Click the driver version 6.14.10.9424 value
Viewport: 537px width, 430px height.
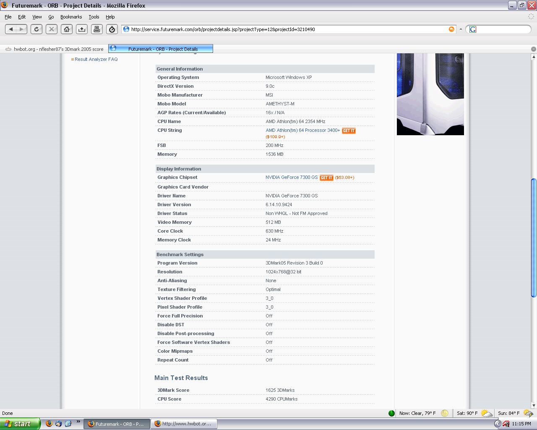[279, 205]
